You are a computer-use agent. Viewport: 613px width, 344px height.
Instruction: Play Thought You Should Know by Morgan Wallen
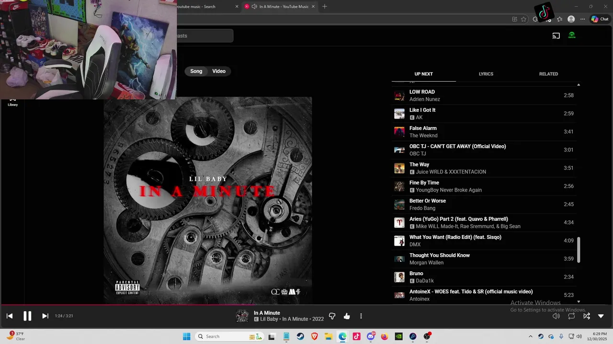coord(484,259)
